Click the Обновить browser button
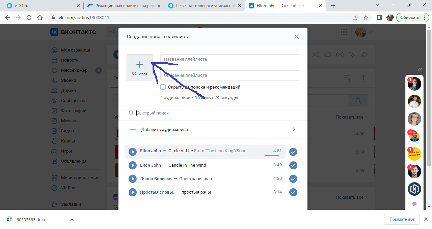Image resolution: width=432 pixels, height=229 pixels. tap(413, 18)
